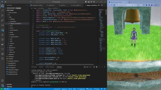Open the Docker whale view
The width and height of the screenshot is (161, 90).
2,44
